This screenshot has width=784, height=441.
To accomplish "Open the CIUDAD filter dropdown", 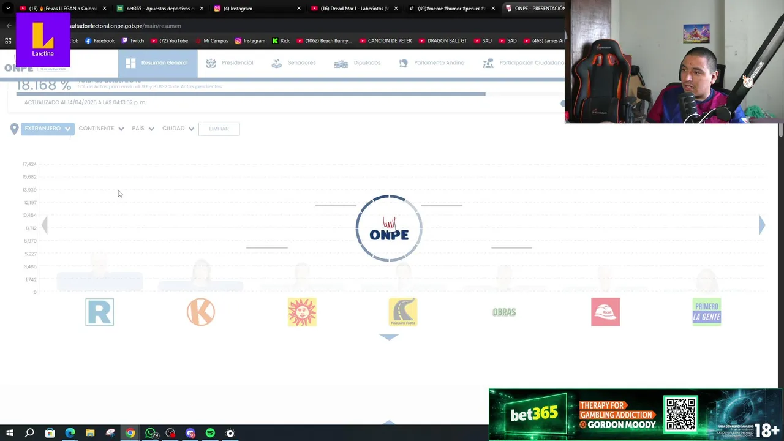I will pos(178,129).
